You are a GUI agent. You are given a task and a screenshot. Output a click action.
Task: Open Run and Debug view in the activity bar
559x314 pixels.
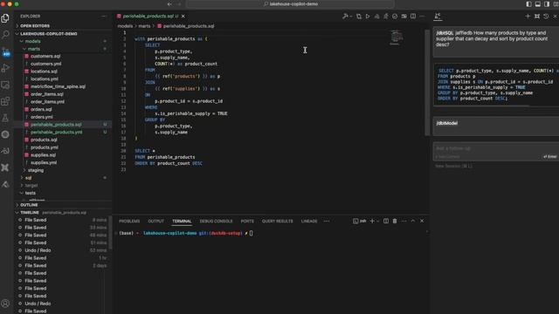pyautogui.click(x=5, y=68)
